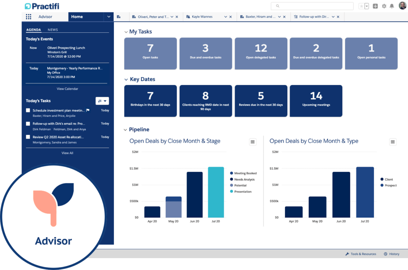Mark 'Schedule investment plan meeting' task complete
This screenshot has width=408, height=270.
(28, 110)
